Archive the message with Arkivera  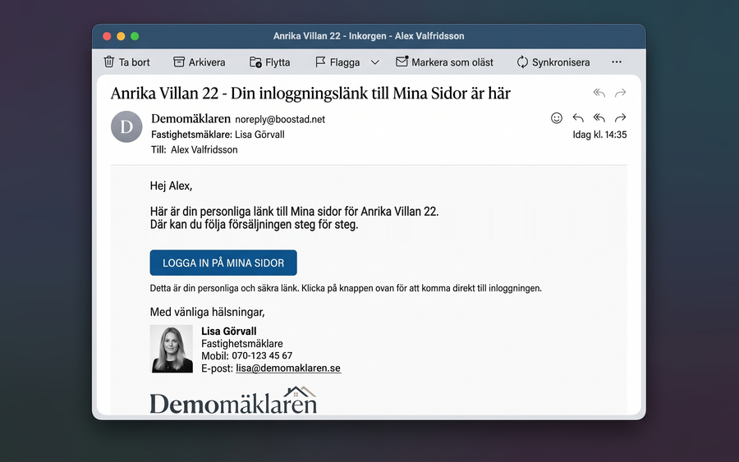coord(200,62)
